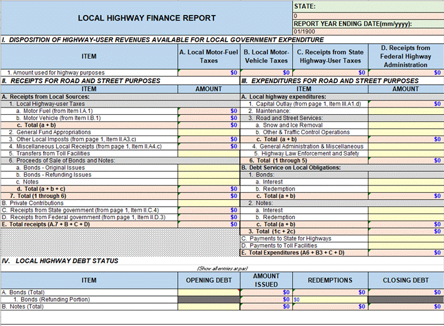This screenshot has height=326, width=444.
Task: Select the Bonds Redemption amount cell under Debt Service
Action: coord(406,189)
